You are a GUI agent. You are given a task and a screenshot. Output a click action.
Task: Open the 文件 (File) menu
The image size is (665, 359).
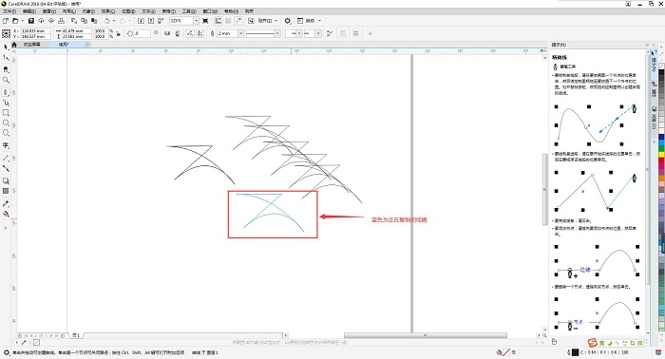click(9, 11)
